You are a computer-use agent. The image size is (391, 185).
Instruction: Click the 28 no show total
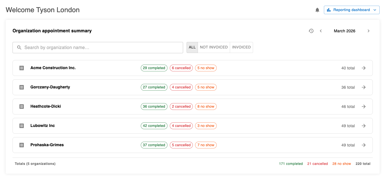(x=342, y=164)
